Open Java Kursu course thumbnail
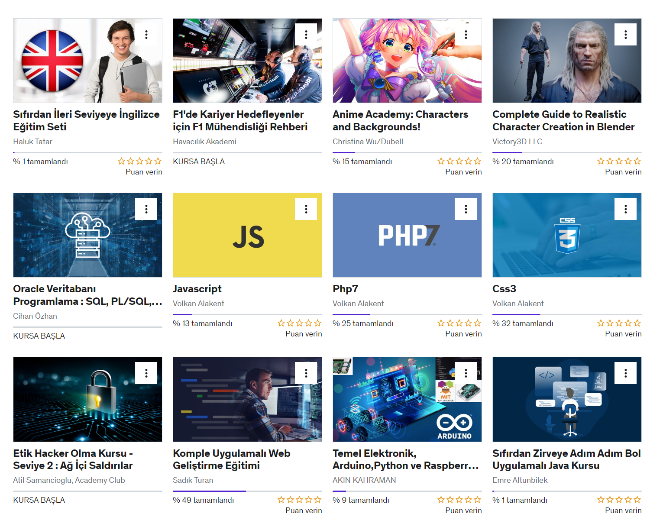The image size is (663, 517). pyautogui.click(x=567, y=399)
